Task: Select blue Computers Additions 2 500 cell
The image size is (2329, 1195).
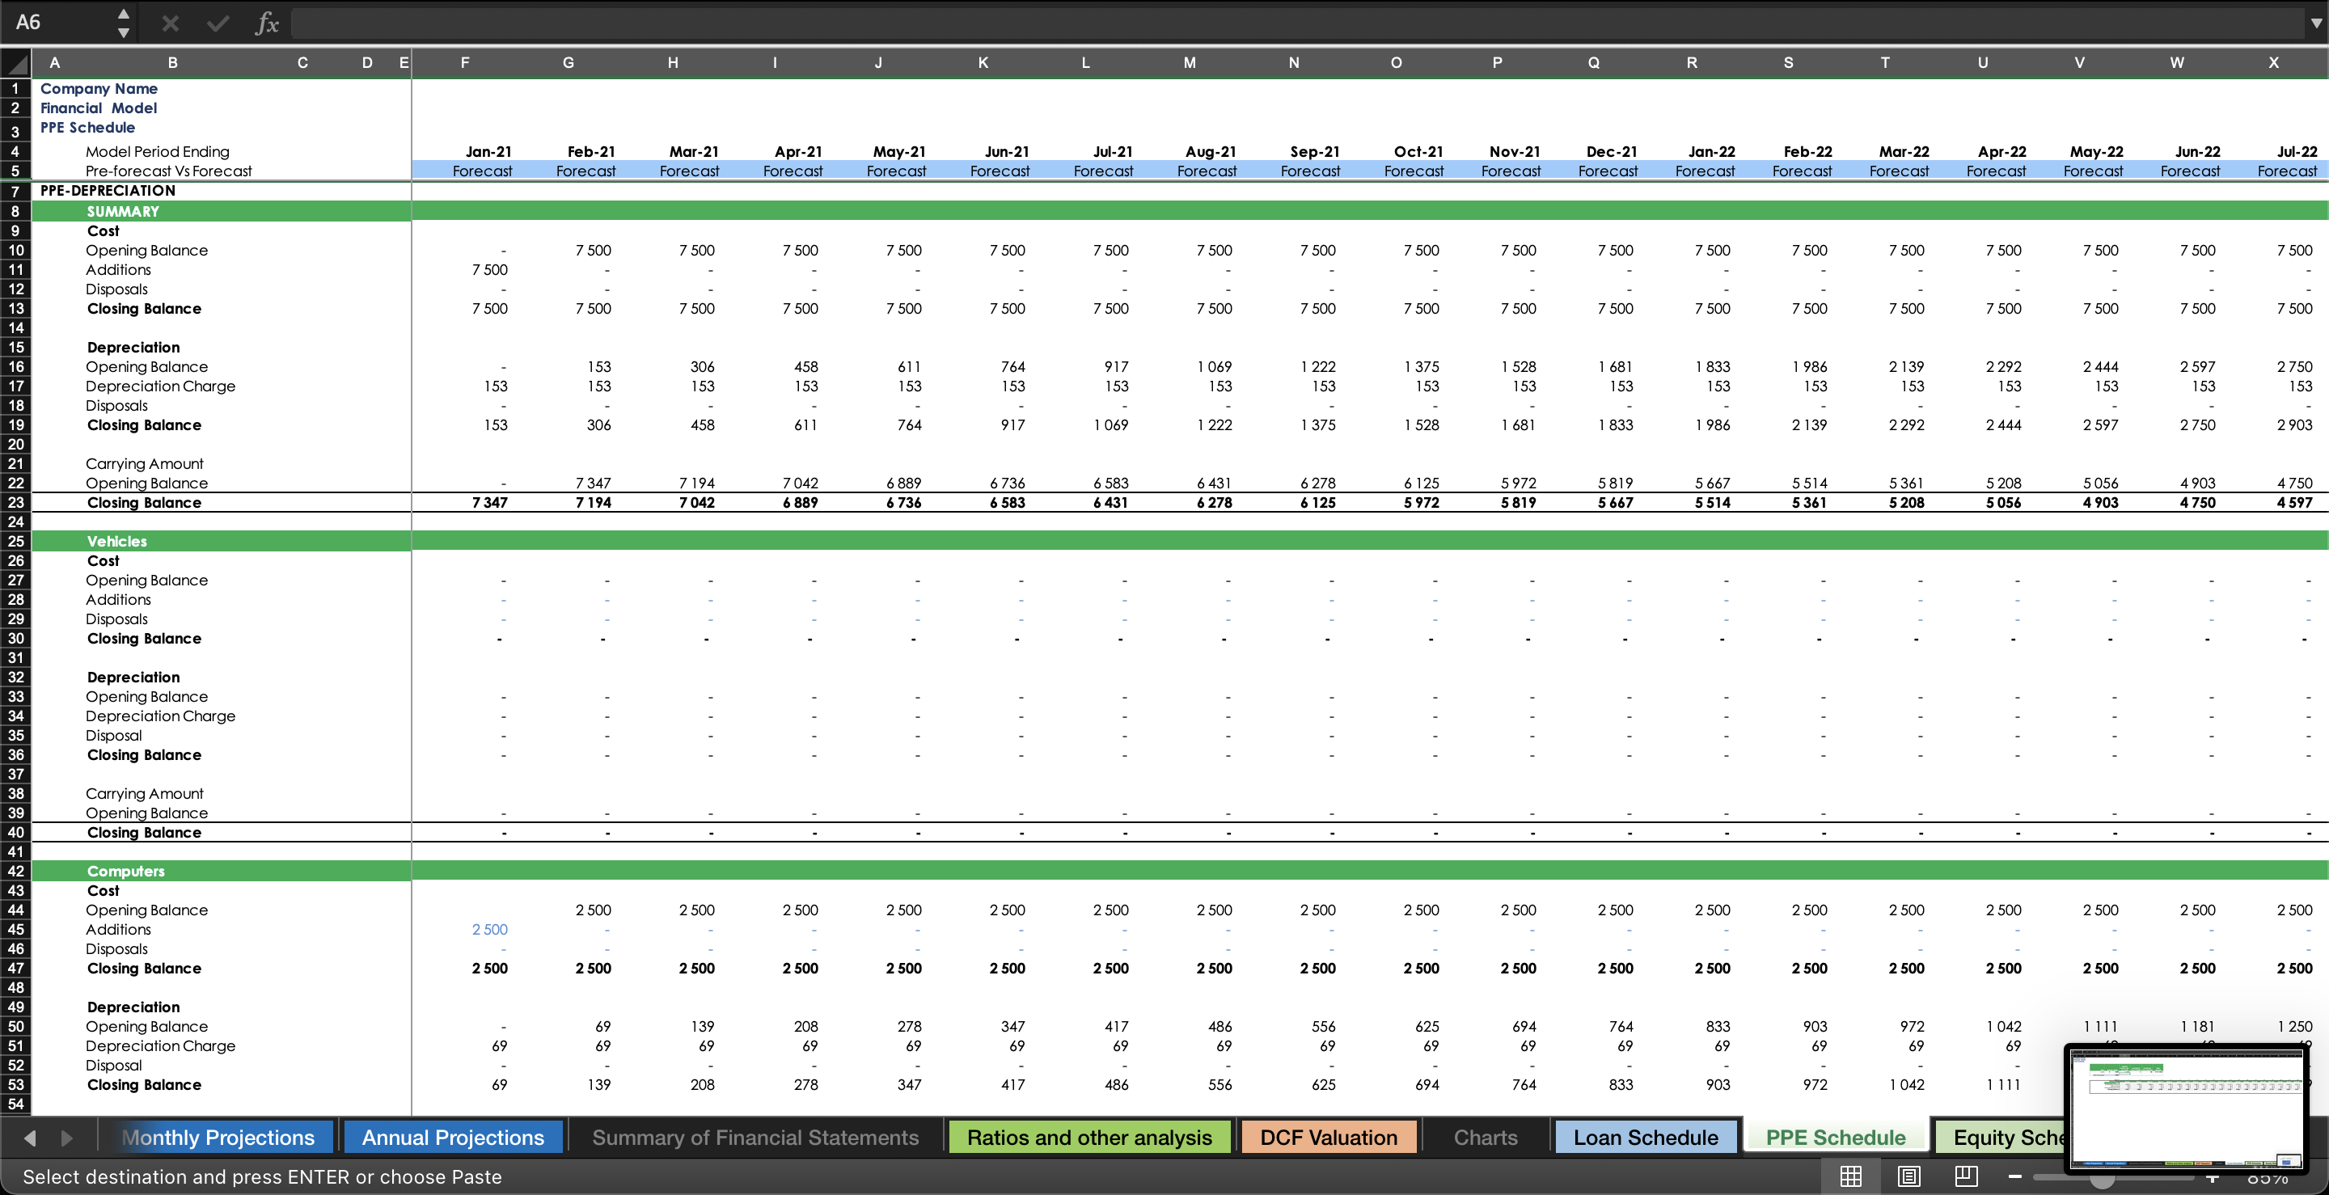Action: 489,929
